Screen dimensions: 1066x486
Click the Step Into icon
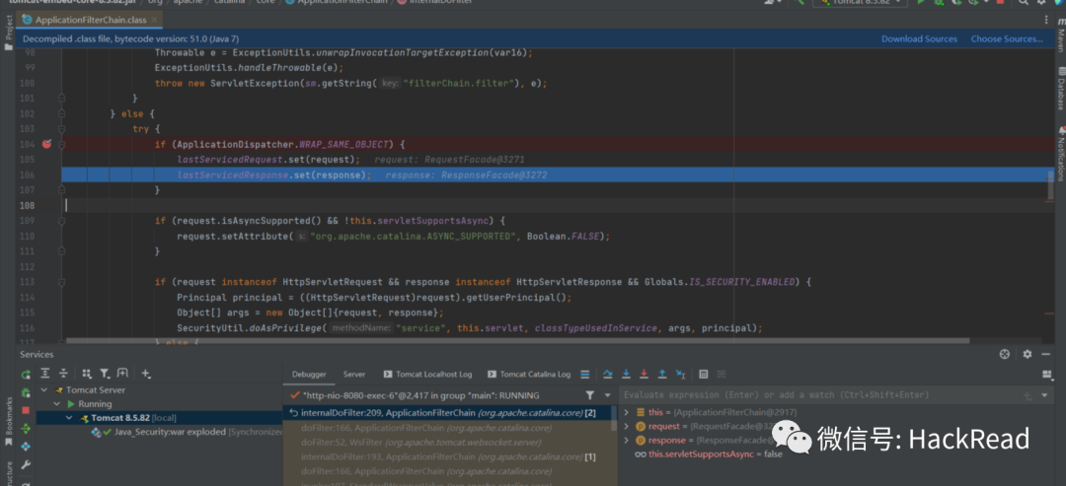pos(626,374)
